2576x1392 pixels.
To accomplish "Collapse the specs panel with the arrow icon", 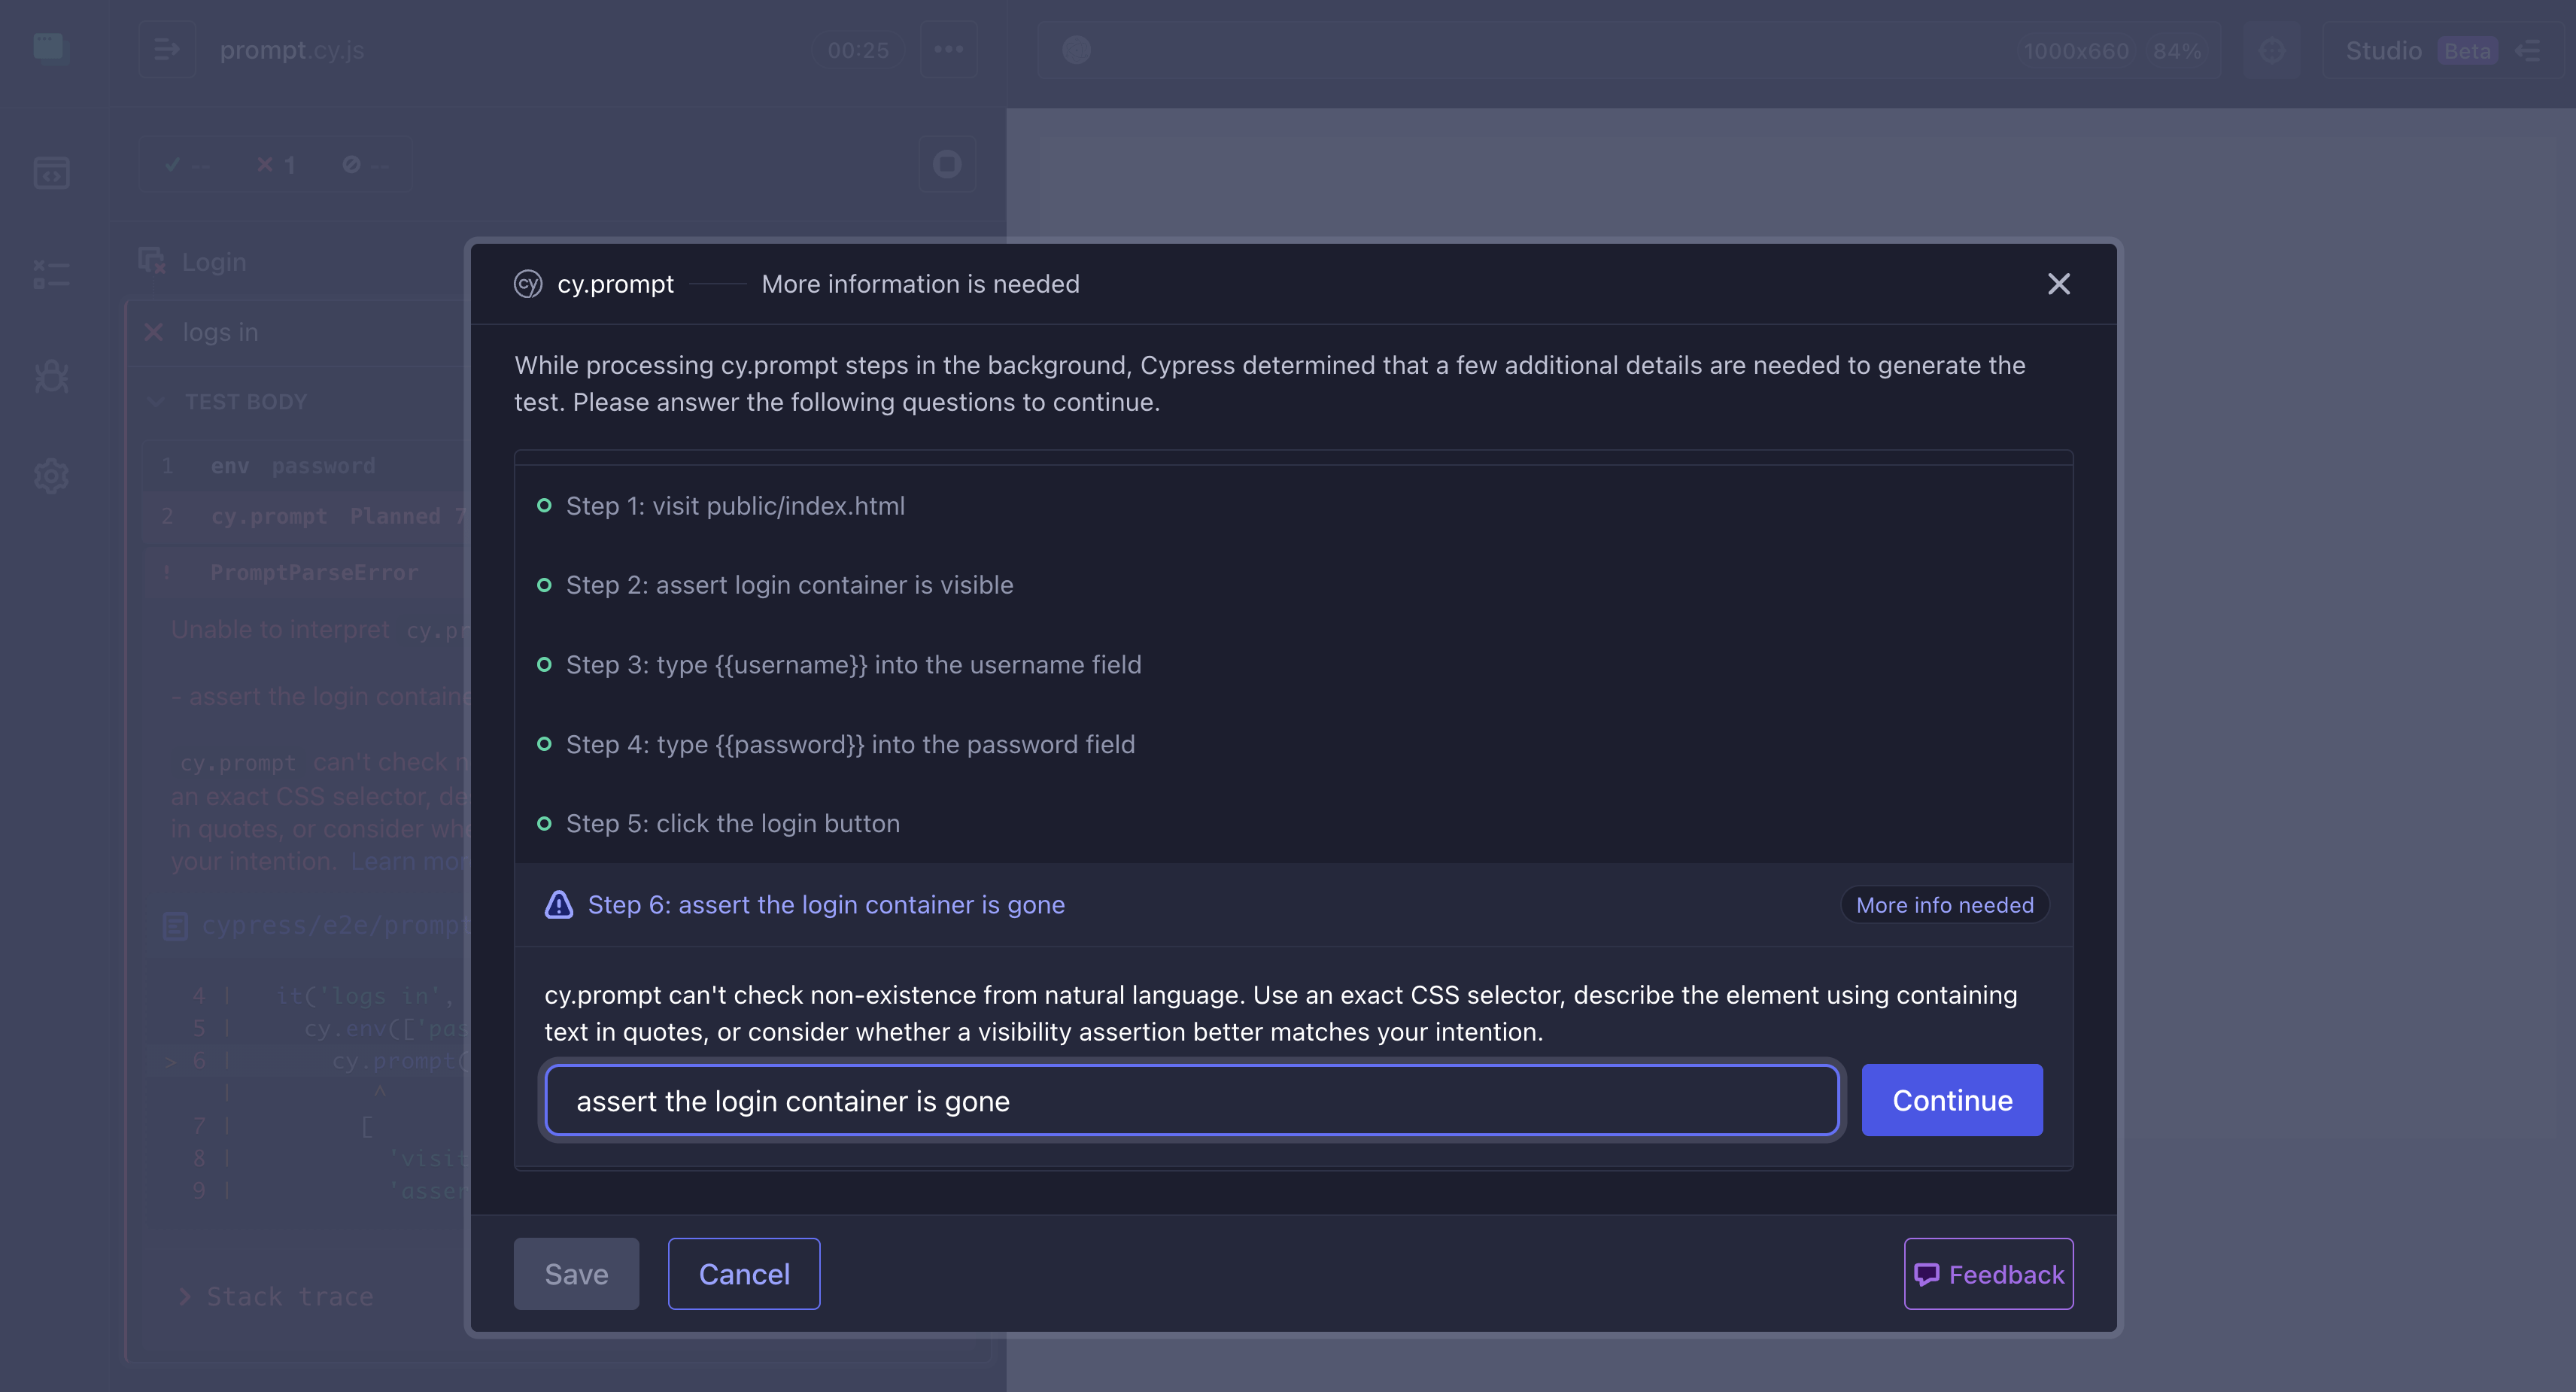I will 167,49.
